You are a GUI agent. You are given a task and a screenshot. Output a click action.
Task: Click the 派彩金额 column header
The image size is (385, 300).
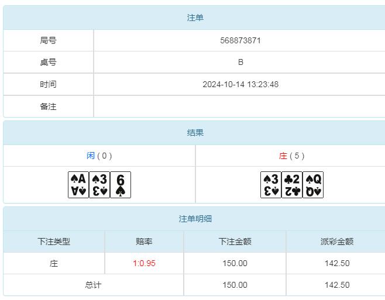click(x=336, y=241)
